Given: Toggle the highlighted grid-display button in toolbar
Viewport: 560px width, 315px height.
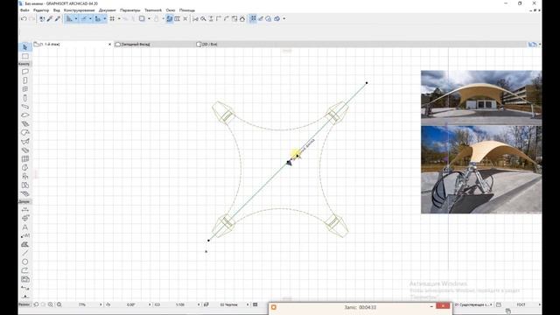Looking at the screenshot, I should point(253,18).
